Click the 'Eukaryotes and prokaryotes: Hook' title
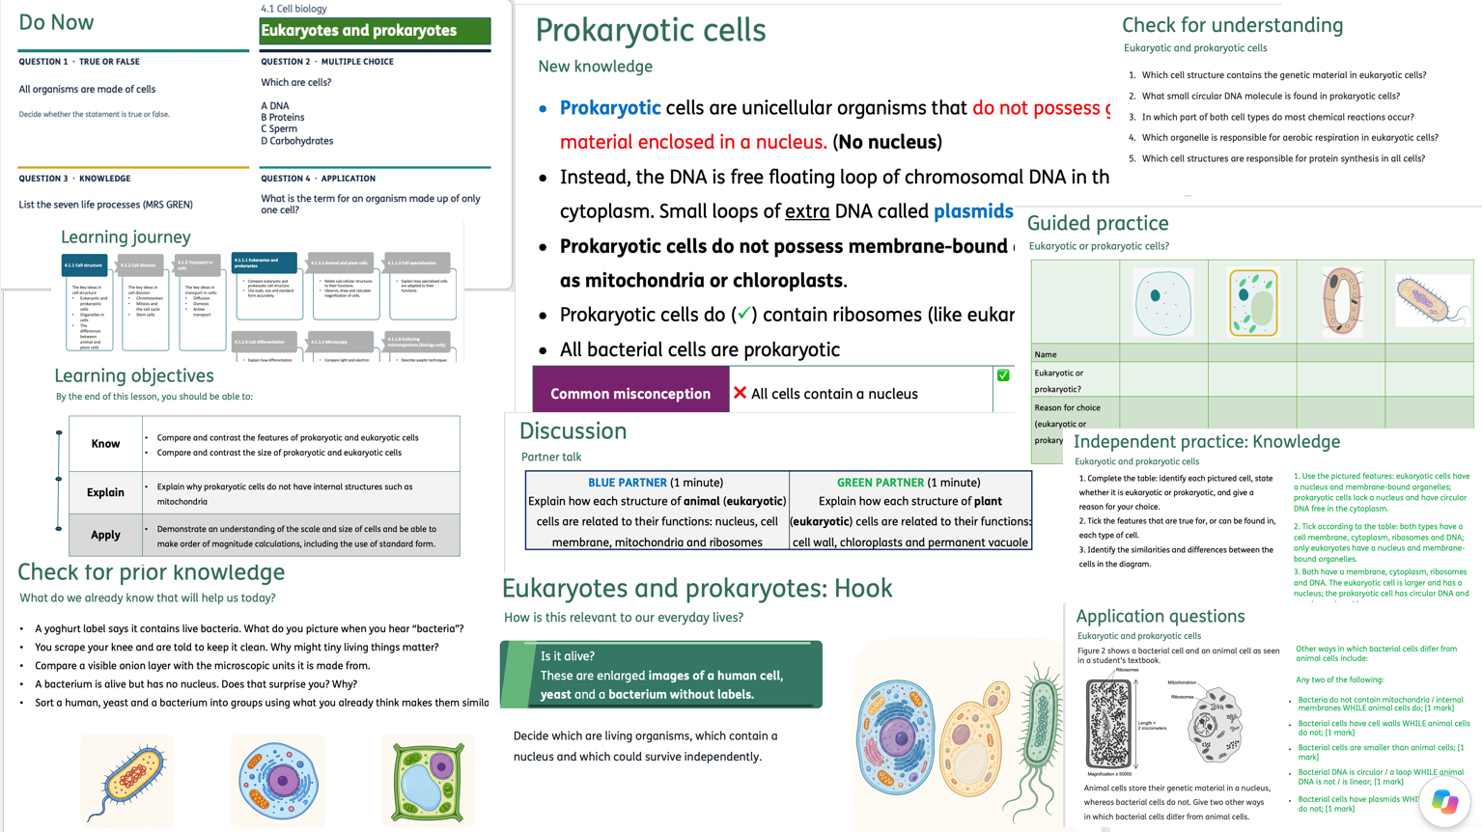 [697, 588]
